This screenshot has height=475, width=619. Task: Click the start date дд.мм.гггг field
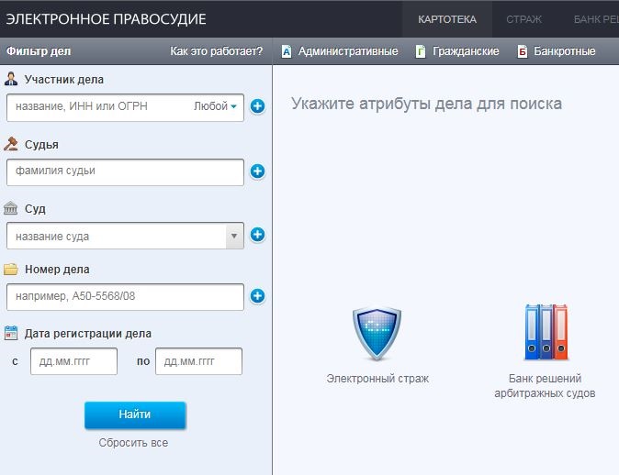pos(73,361)
